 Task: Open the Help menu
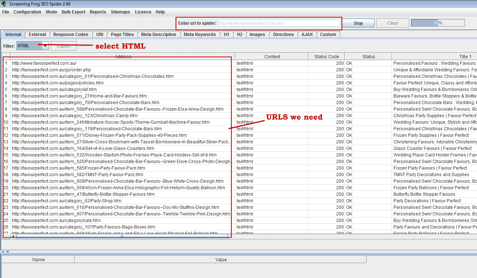(x=160, y=12)
